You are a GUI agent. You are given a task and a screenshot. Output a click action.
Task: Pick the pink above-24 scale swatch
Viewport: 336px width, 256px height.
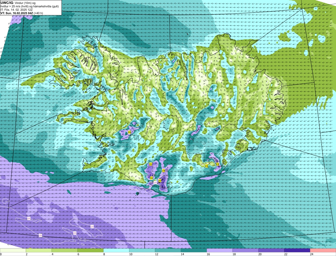pos(323,251)
